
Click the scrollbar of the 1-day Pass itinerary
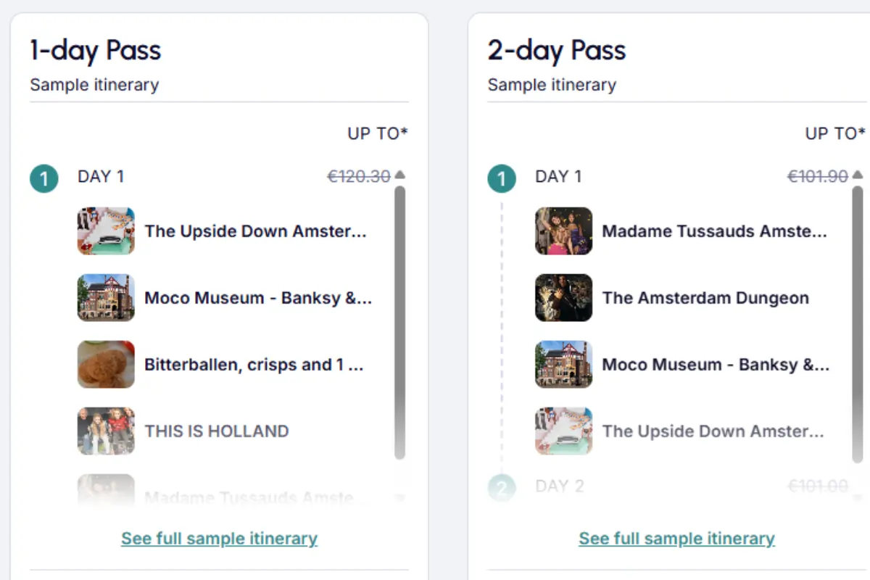402,326
